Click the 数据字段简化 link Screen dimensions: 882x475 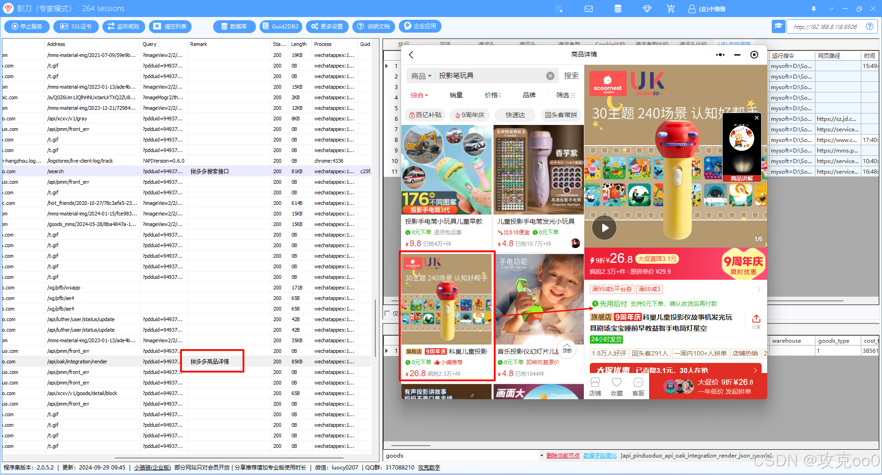[600, 456]
